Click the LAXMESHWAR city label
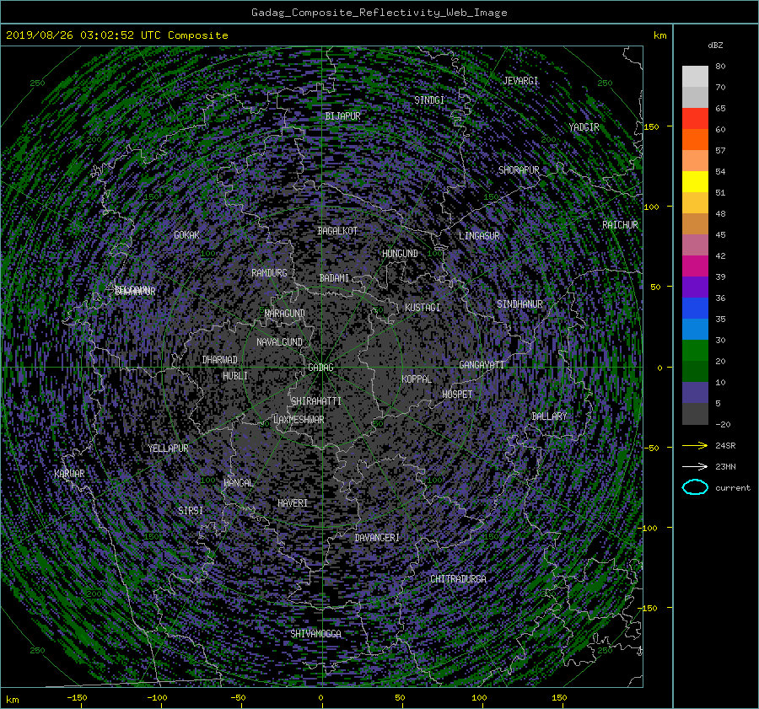 (x=299, y=420)
